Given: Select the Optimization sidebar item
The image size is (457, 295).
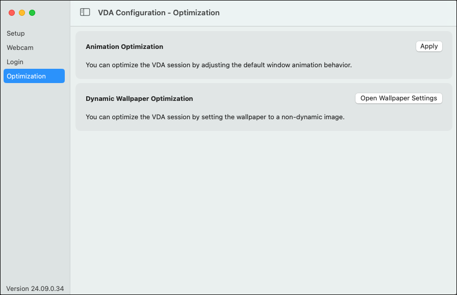Looking at the screenshot, I should pos(27,76).
